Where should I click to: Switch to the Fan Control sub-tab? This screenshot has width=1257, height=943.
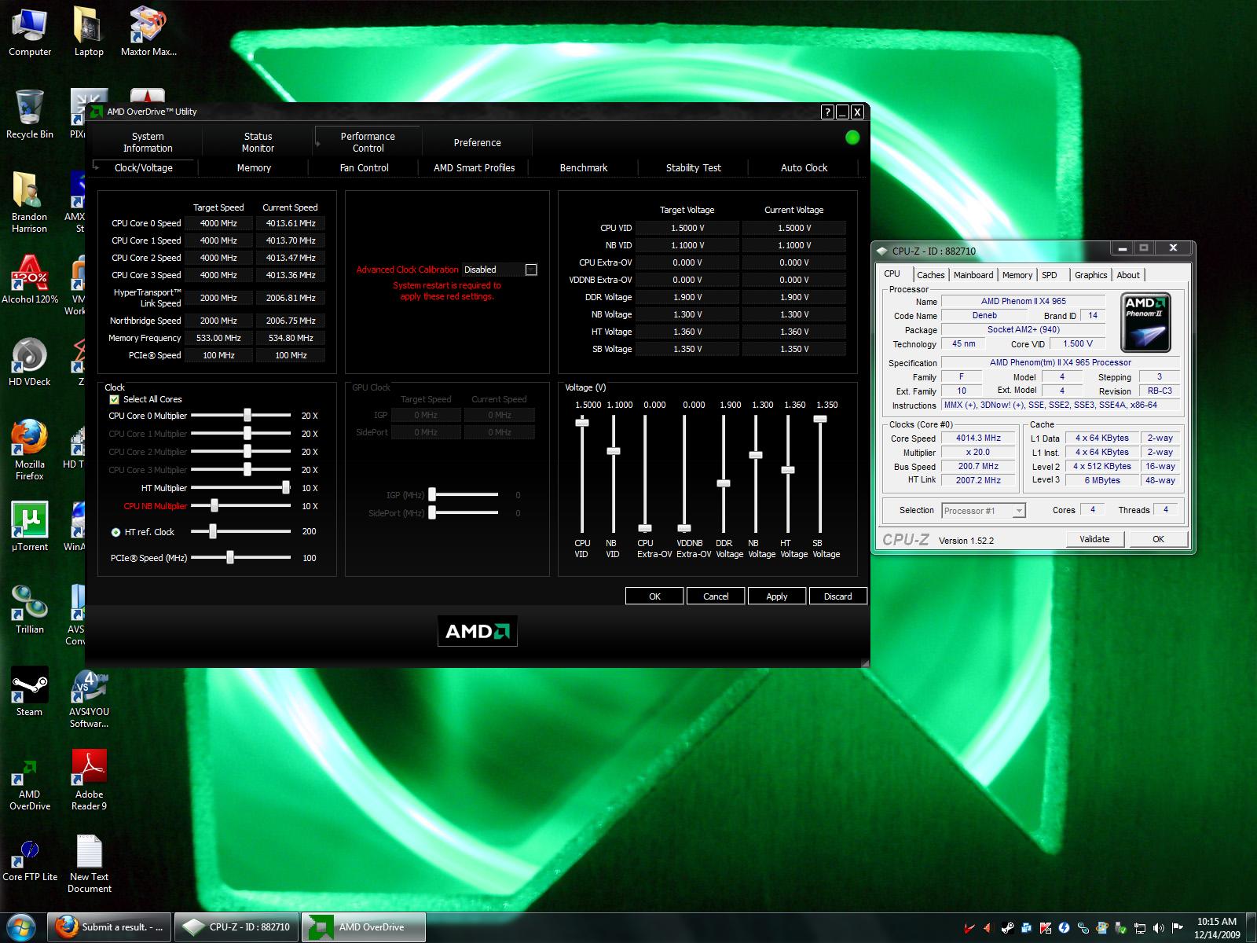(364, 167)
